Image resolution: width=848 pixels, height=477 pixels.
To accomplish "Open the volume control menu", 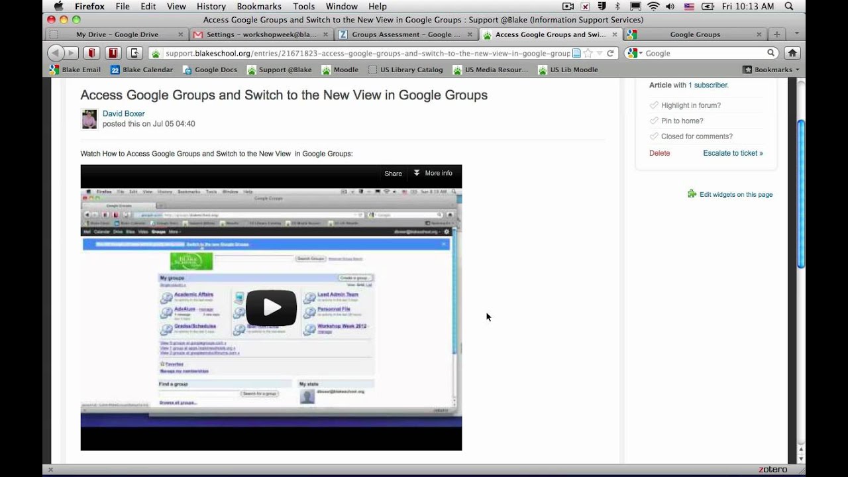I will click(670, 7).
